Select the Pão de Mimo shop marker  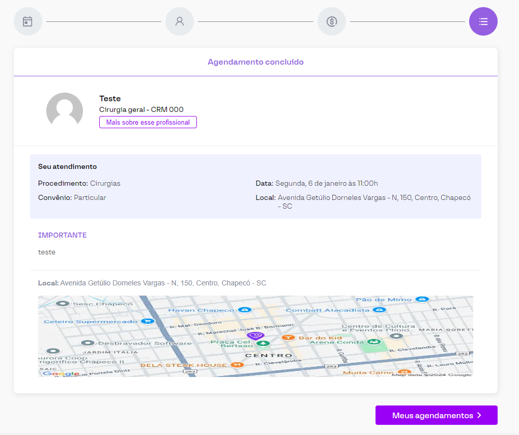(422, 300)
